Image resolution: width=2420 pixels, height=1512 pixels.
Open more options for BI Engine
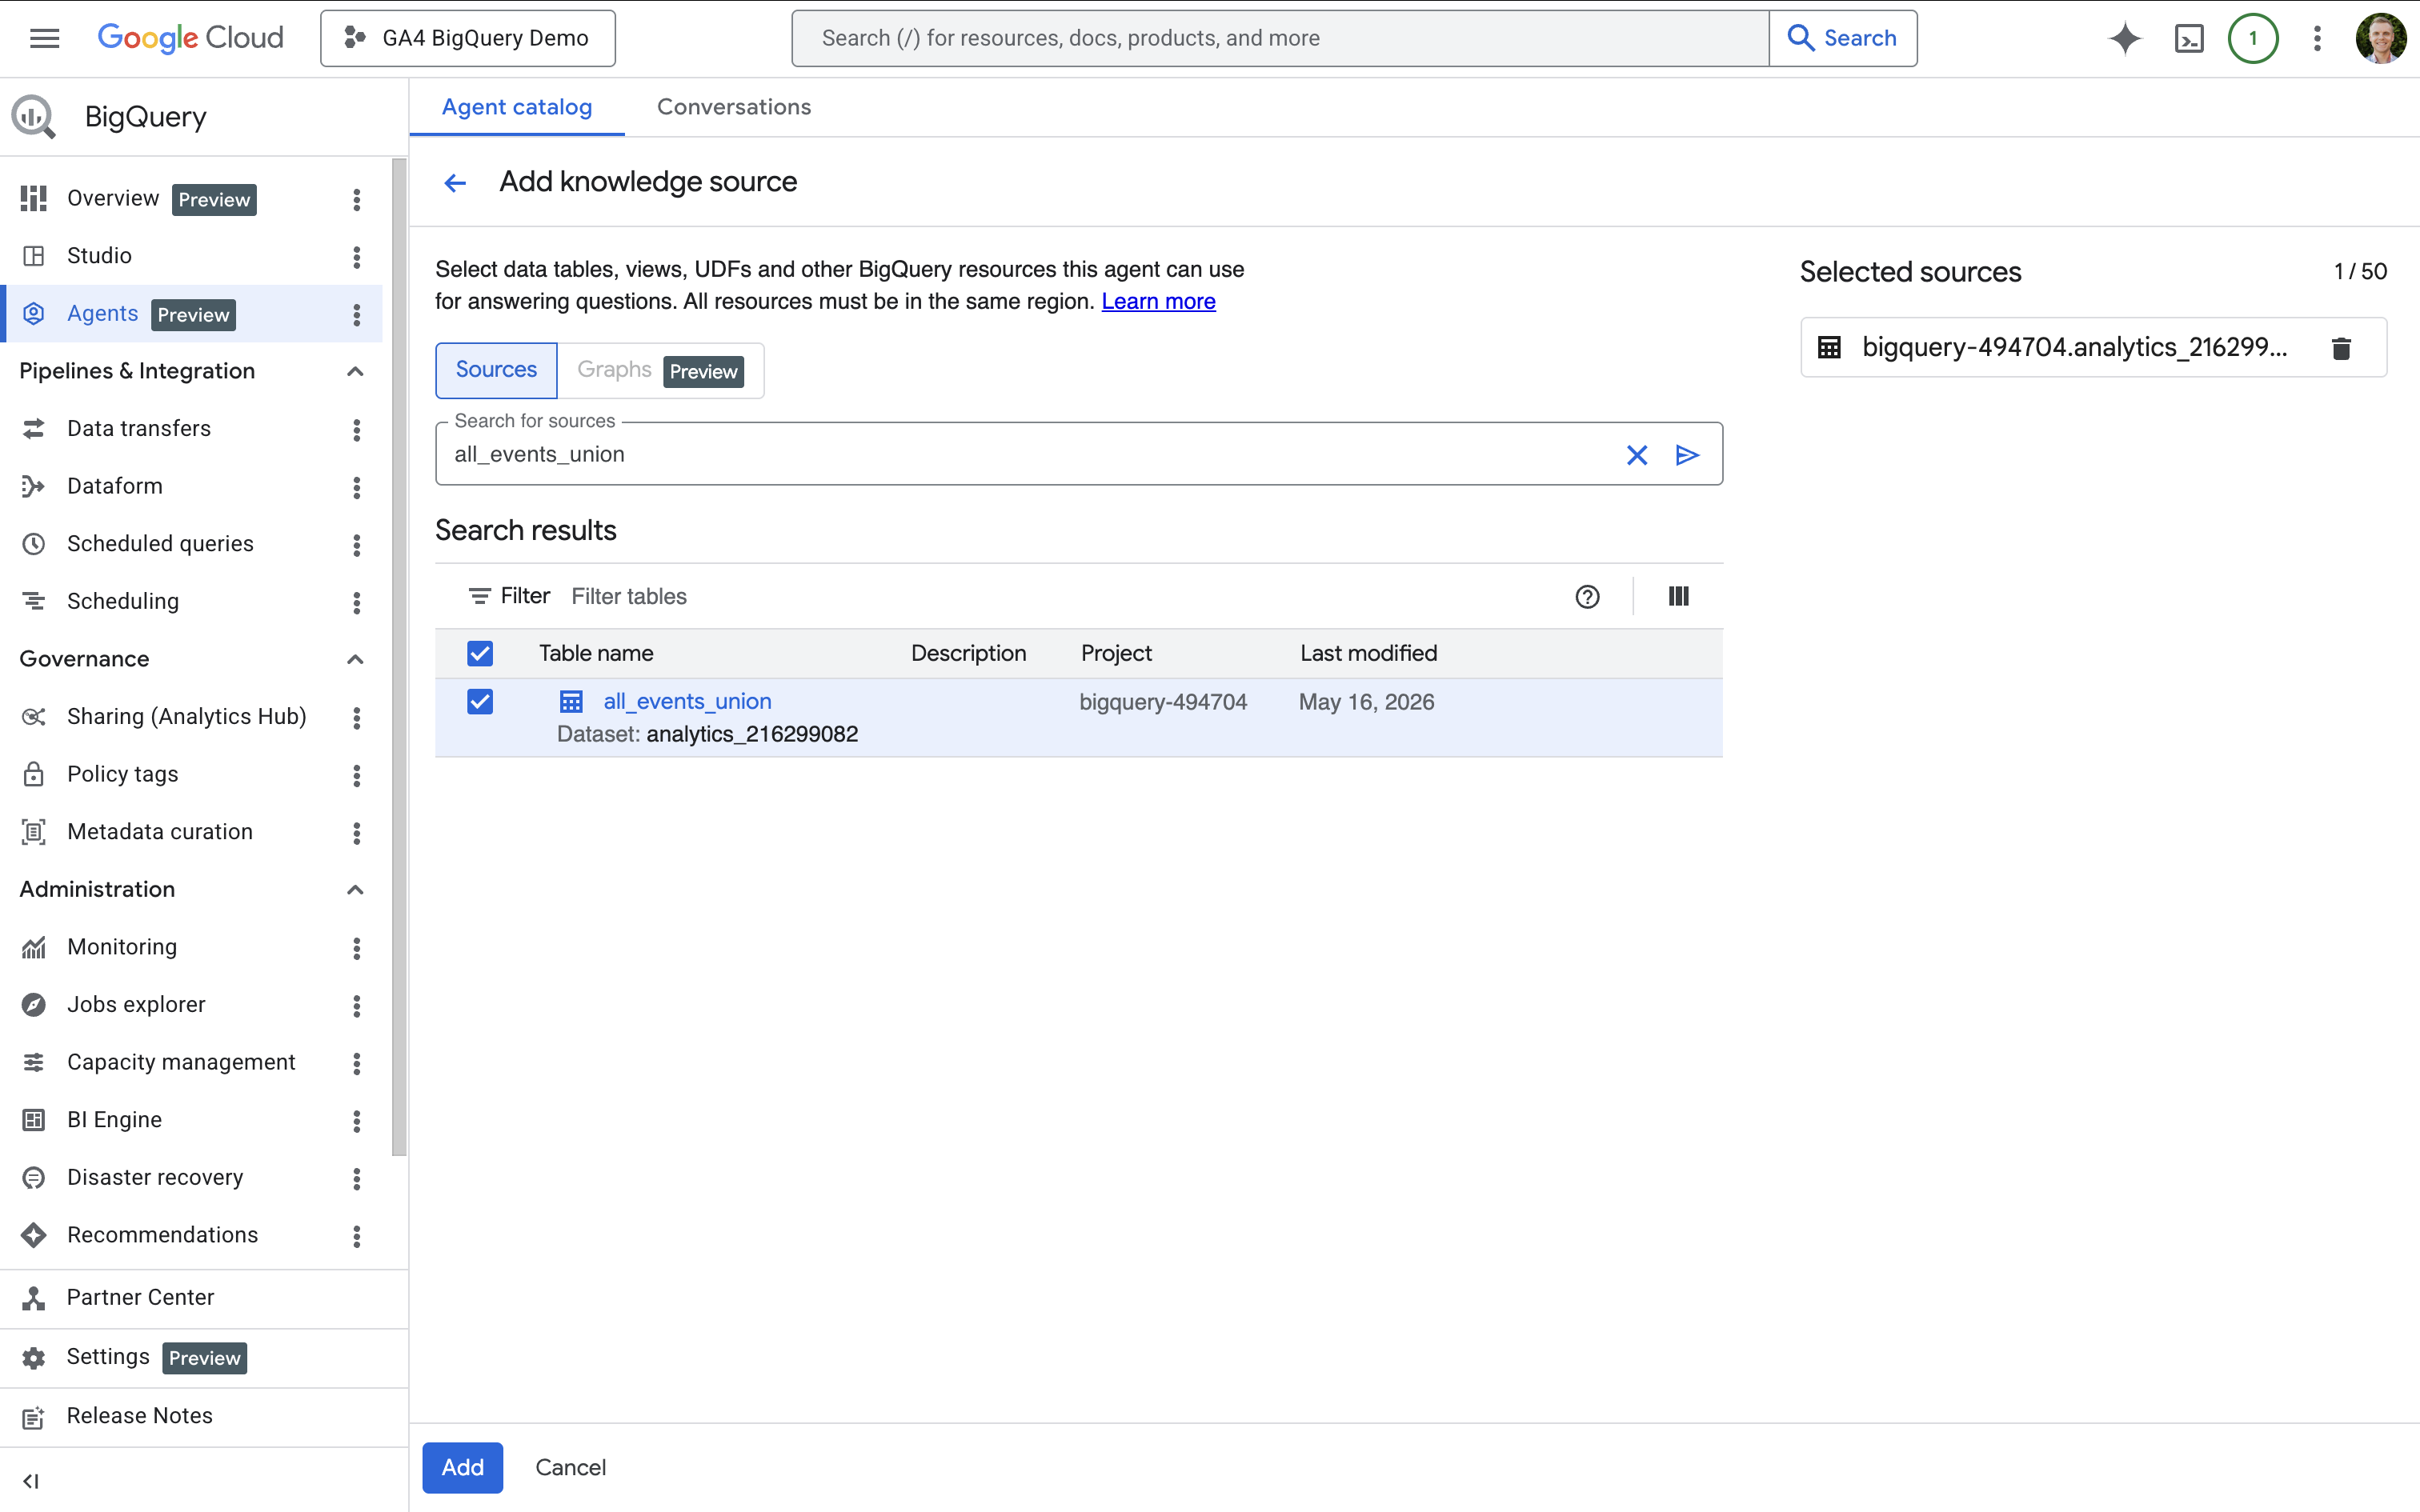pyautogui.click(x=356, y=1121)
